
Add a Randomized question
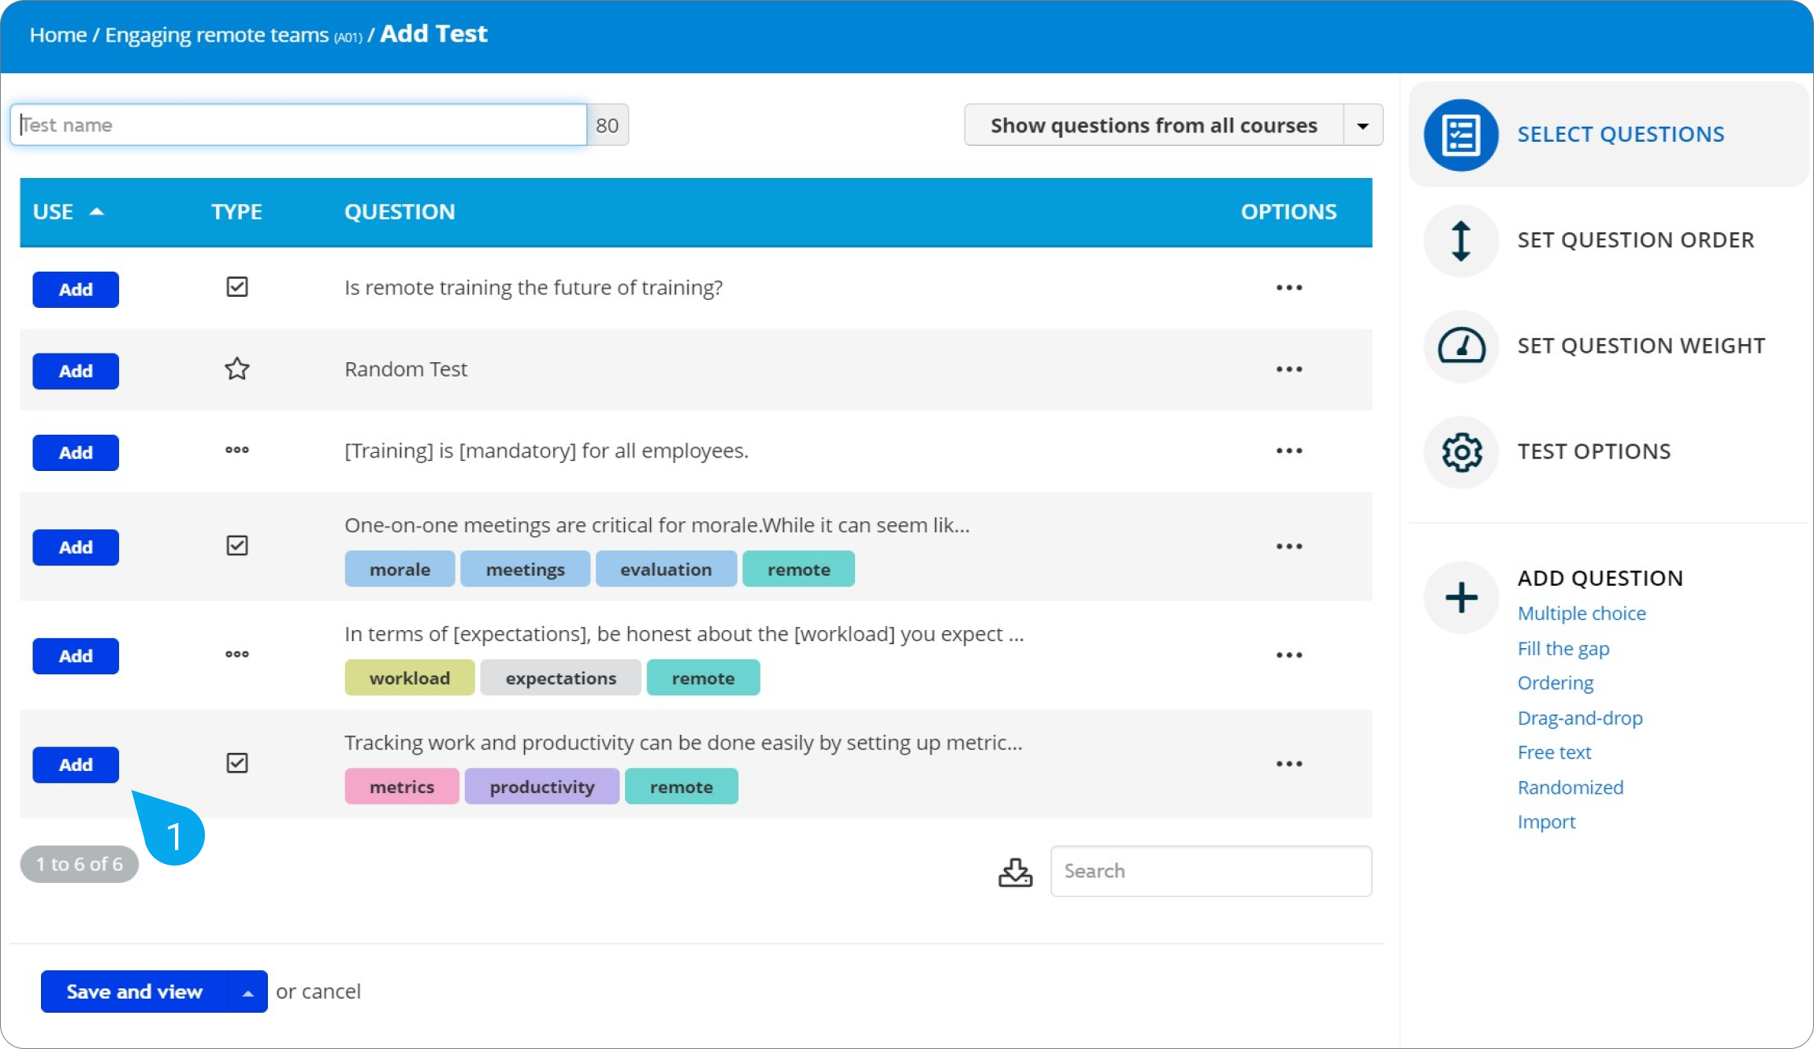click(1571, 788)
